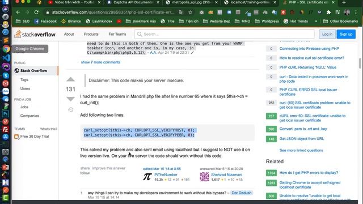This screenshot has height=204, width=363.
Task: Open Skype from the dock
Action: [6, 75]
